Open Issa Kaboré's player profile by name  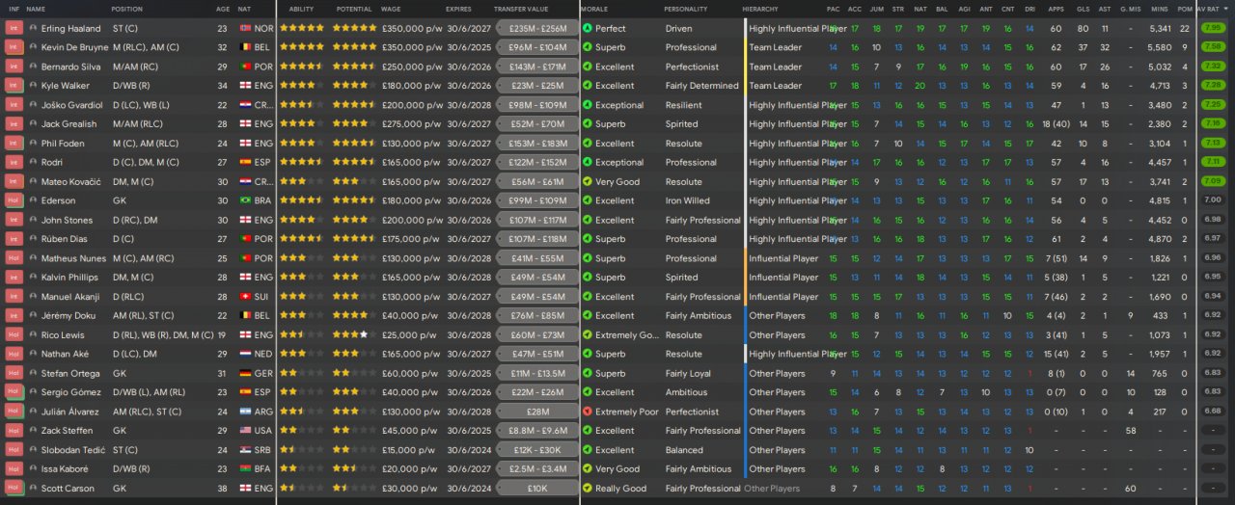pyautogui.click(x=65, y=469)
